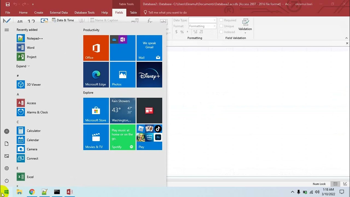Click the Power button in Start menu

(x=7, y=181)
